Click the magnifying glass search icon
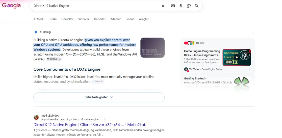The height and width of the screenshot is (138, 282). point(197,6)
